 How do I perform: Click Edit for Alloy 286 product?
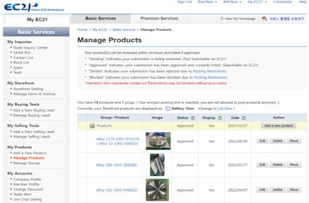point(262,165)
